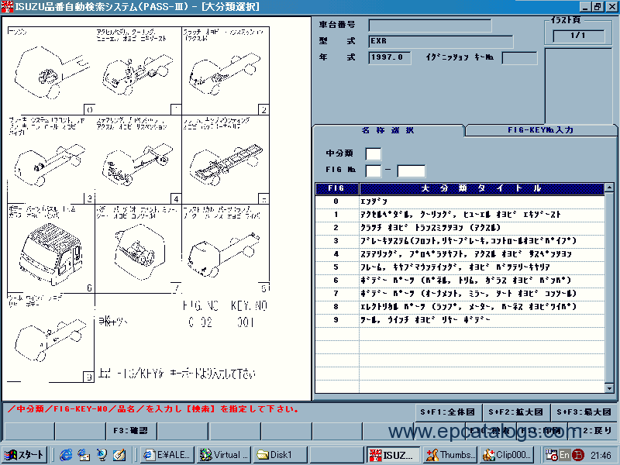
Task: Click the fourth quick launch notepad icon
Action: tap(119, 455)
